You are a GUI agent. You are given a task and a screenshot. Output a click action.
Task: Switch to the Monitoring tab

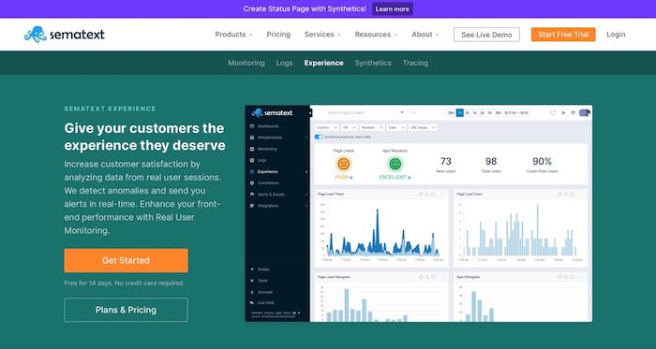point(246,63)
